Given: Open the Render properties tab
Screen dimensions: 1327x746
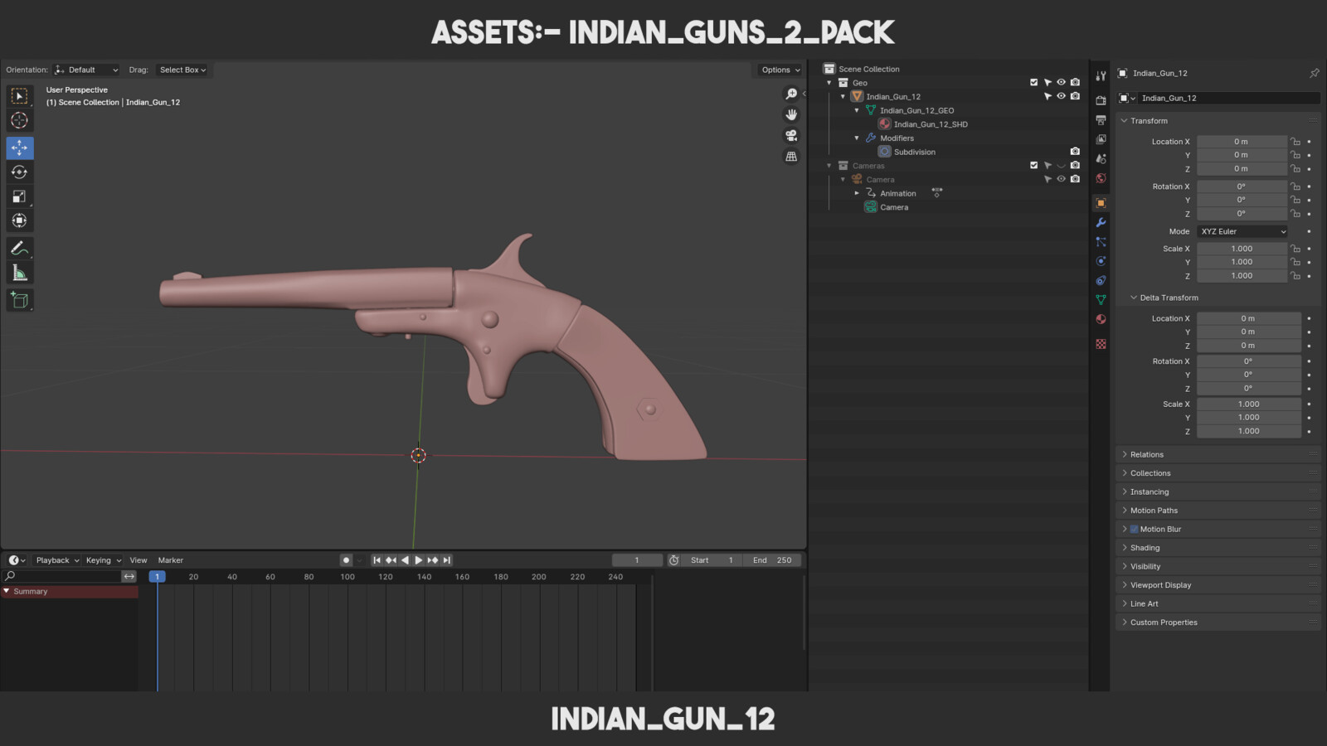Looking at the screenshot, I should (x=1101, y=100).
